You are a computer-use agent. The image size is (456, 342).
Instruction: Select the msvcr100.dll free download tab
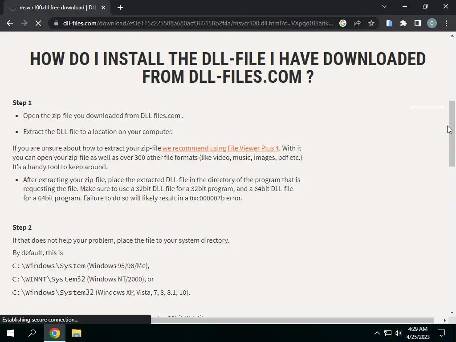coord(57,8)
